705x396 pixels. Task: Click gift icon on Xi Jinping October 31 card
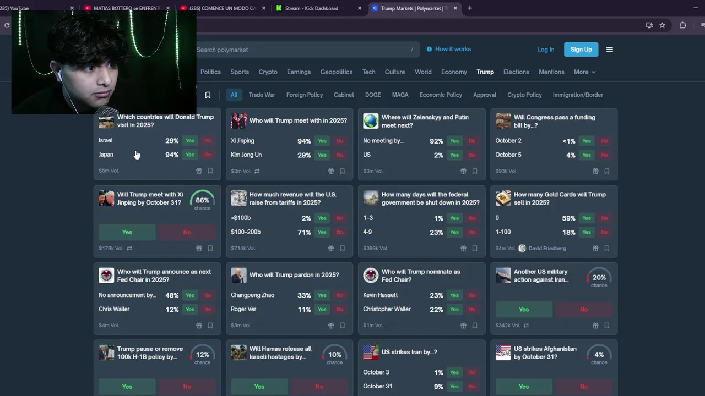[x=199, y=248]
